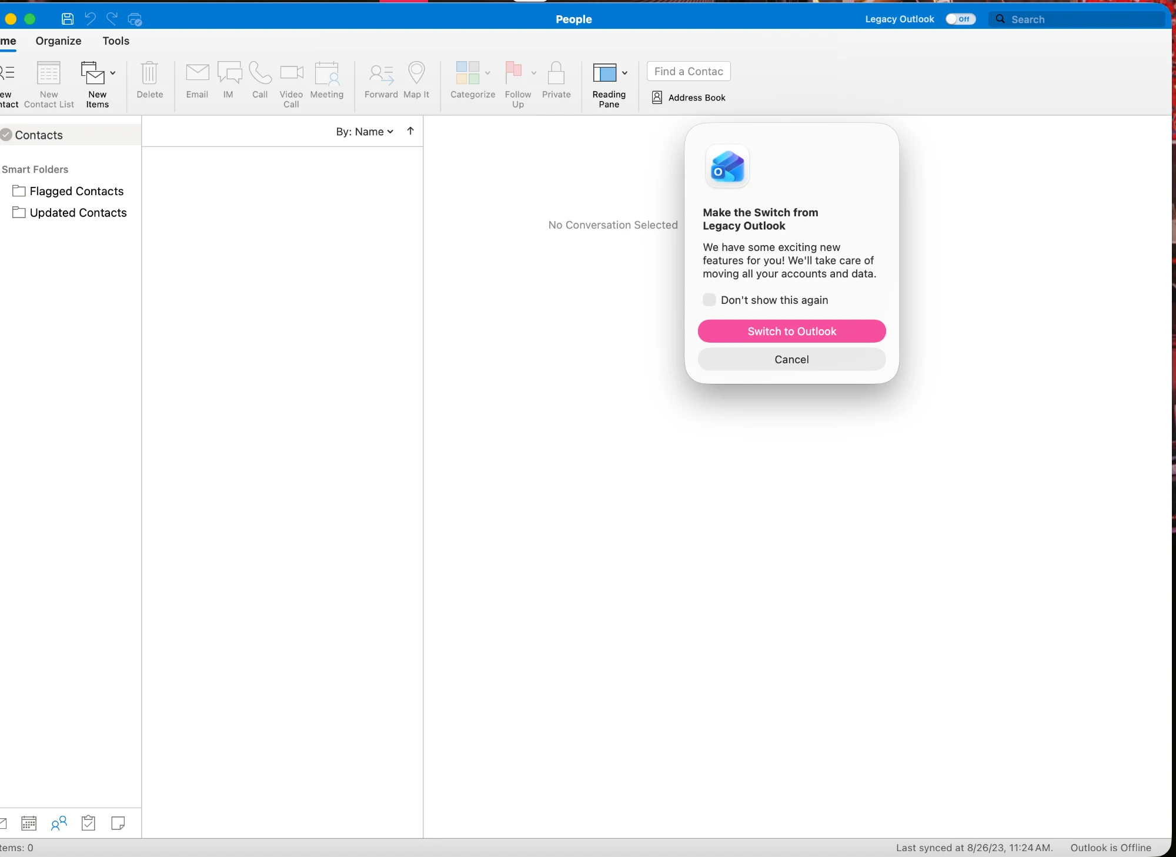Click the Save icon in title bar
The image size is (1176, 857).
[x=68, y=19]
